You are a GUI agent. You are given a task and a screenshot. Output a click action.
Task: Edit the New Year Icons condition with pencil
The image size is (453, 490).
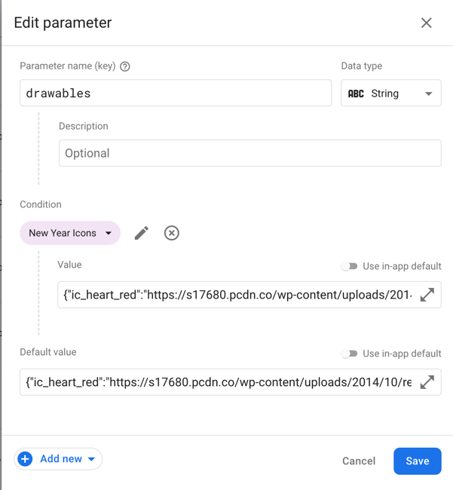coord(141,233)
